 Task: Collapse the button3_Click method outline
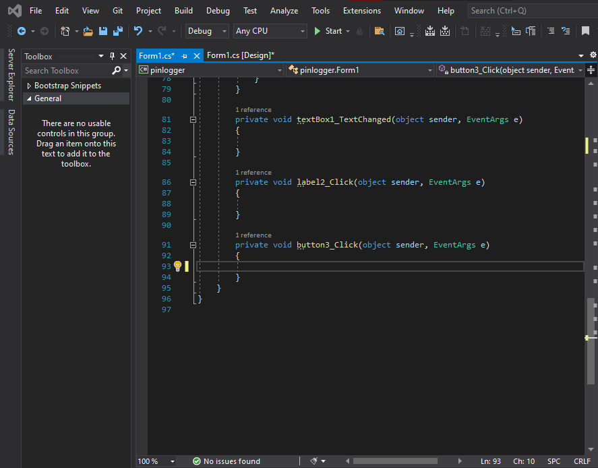(x=193, y=245)
